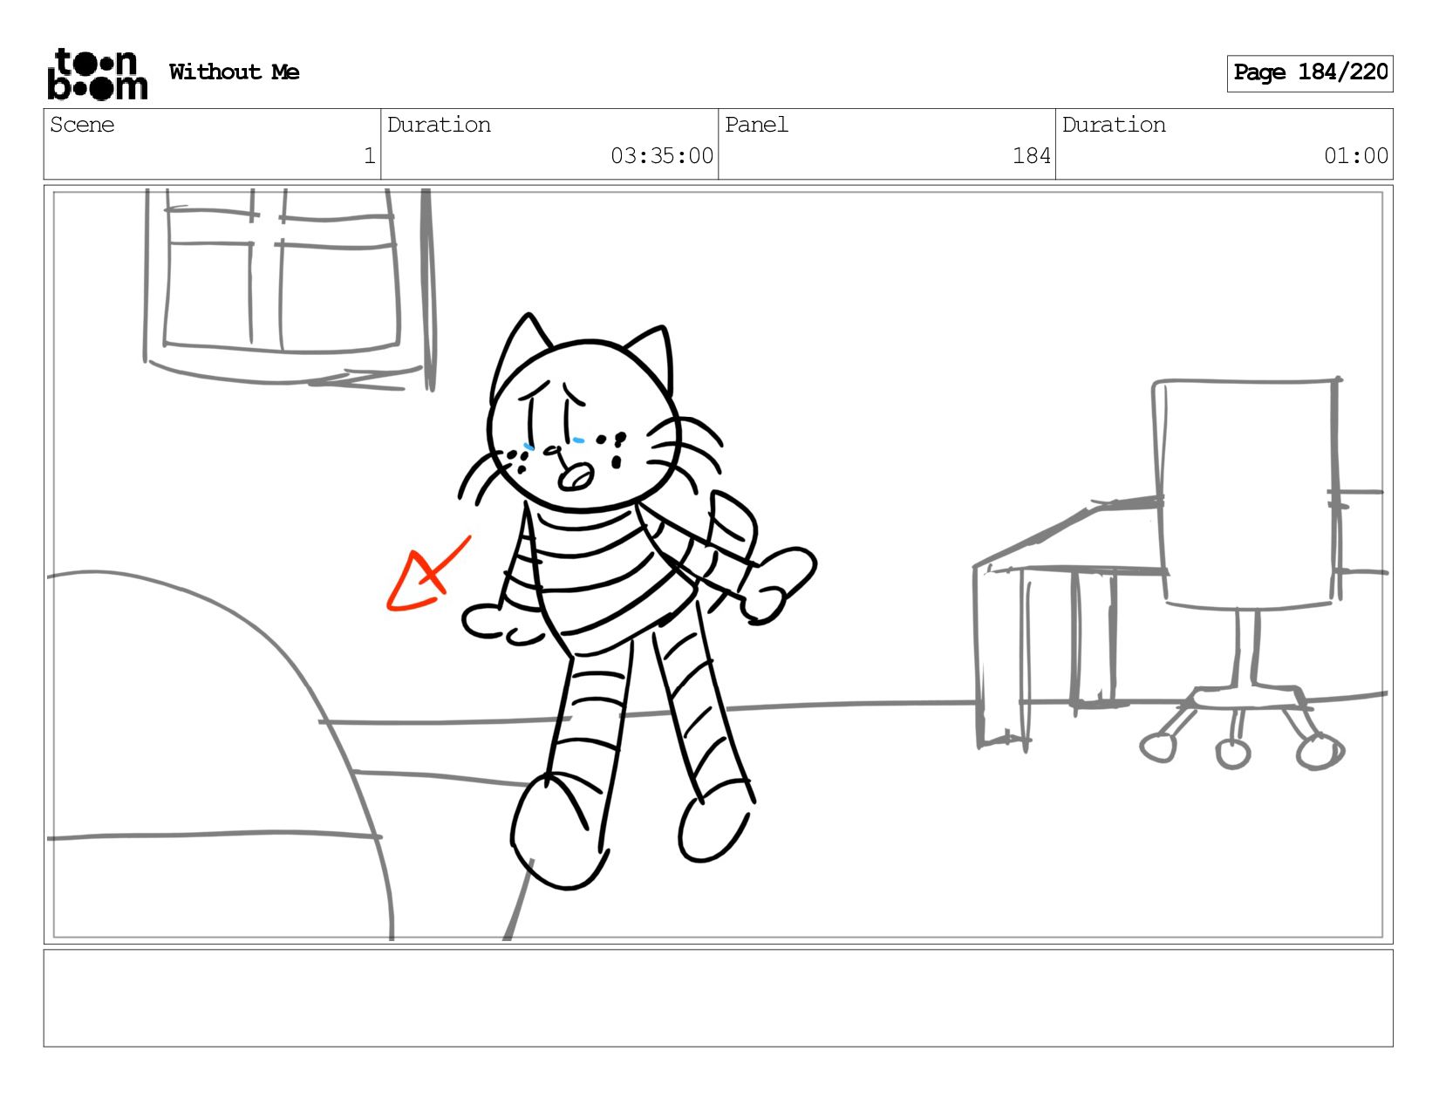Click the empty notes box below the panel

click(x=719, y=999)
